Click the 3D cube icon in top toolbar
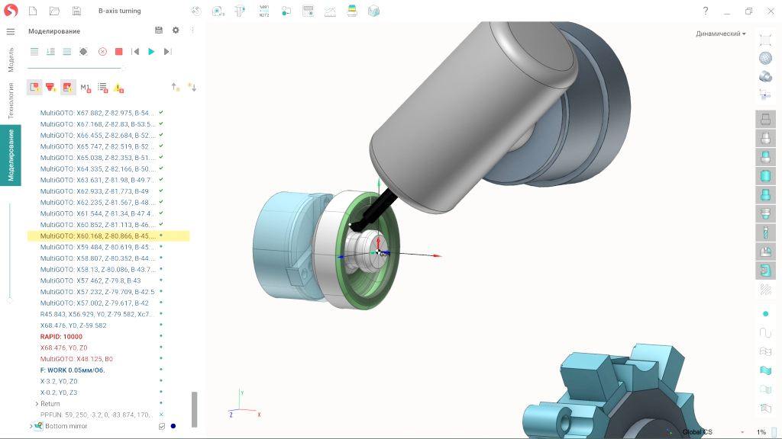782x439 pixels. coord(373,11)
